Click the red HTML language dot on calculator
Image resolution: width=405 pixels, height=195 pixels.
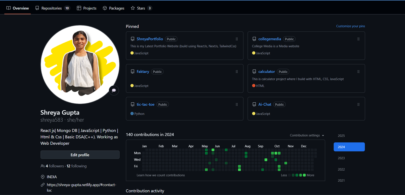point(254,86)
